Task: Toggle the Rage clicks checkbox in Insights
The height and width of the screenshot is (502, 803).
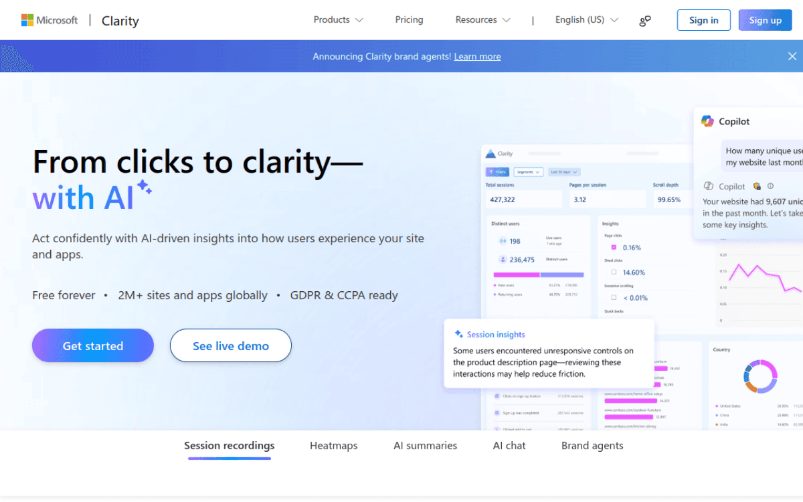Action: click(x=614, y=247)
